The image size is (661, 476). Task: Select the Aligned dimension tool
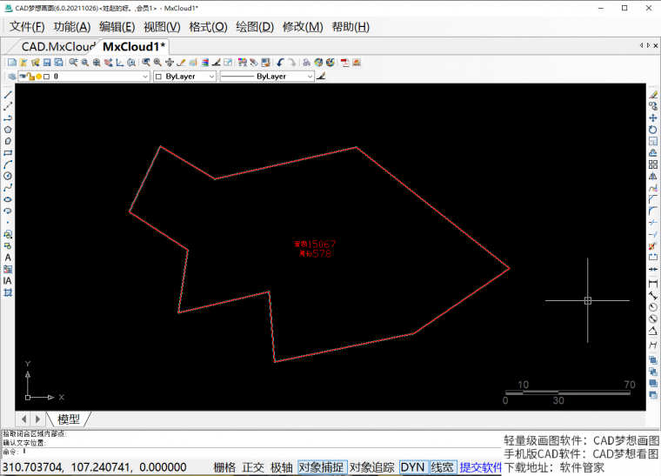tap(653, 295)
